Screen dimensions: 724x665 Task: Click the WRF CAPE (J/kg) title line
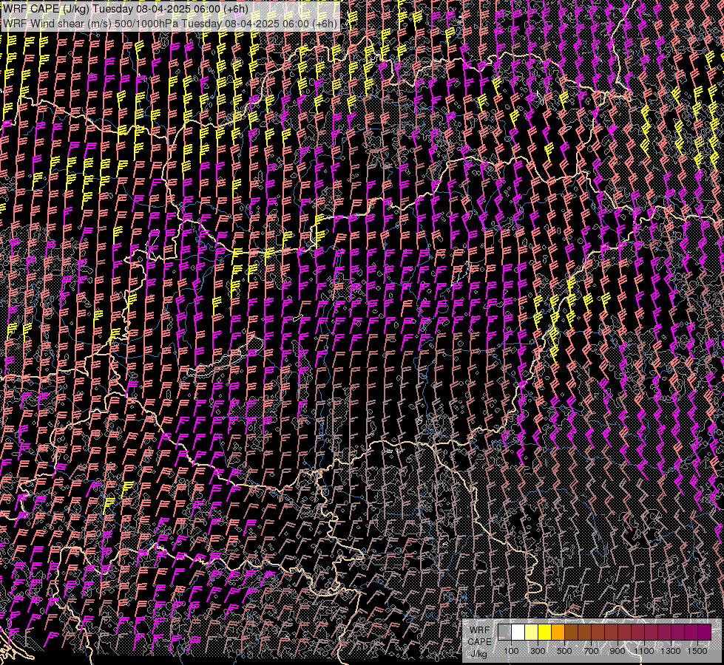pyautogui.click(x=125, y=9)
